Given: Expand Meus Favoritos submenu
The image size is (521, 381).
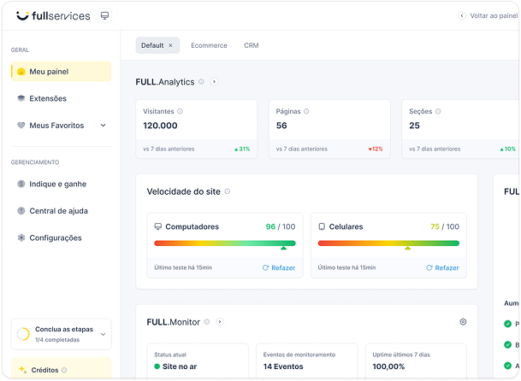Looking at the screenshot, I should click(x=103, y=126).
